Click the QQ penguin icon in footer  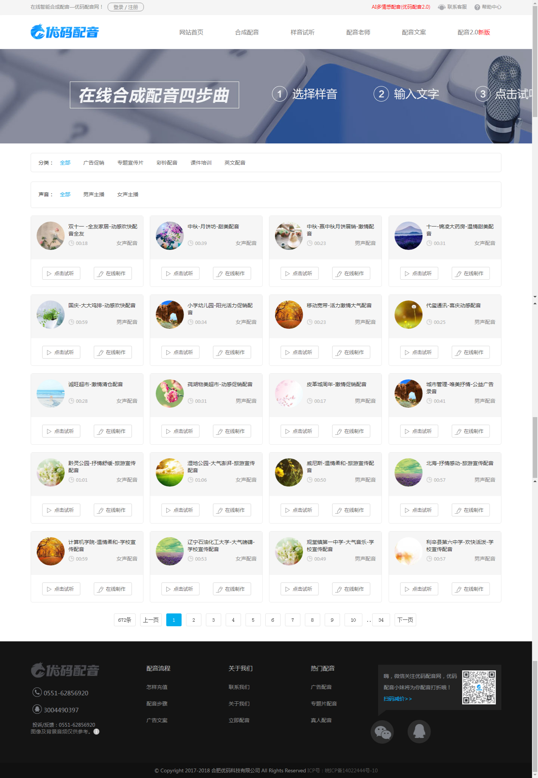419,732
